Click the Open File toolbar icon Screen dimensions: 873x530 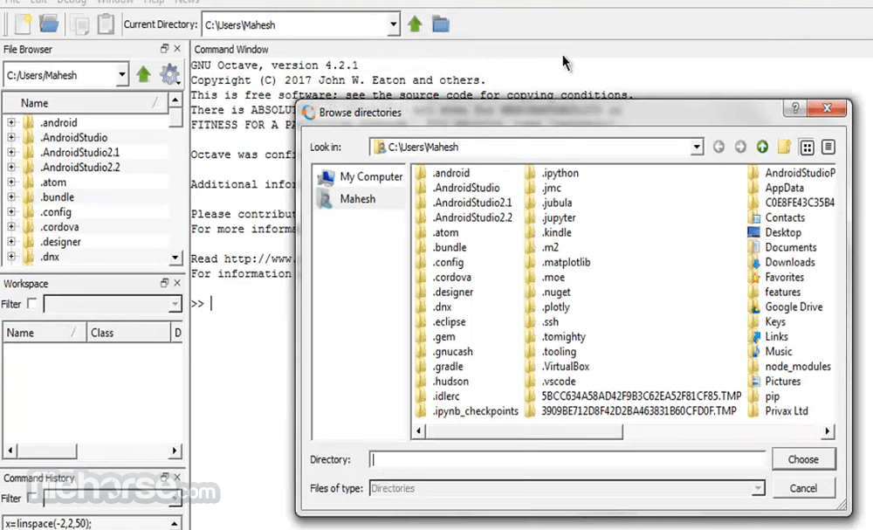click(x=49, y=24)
